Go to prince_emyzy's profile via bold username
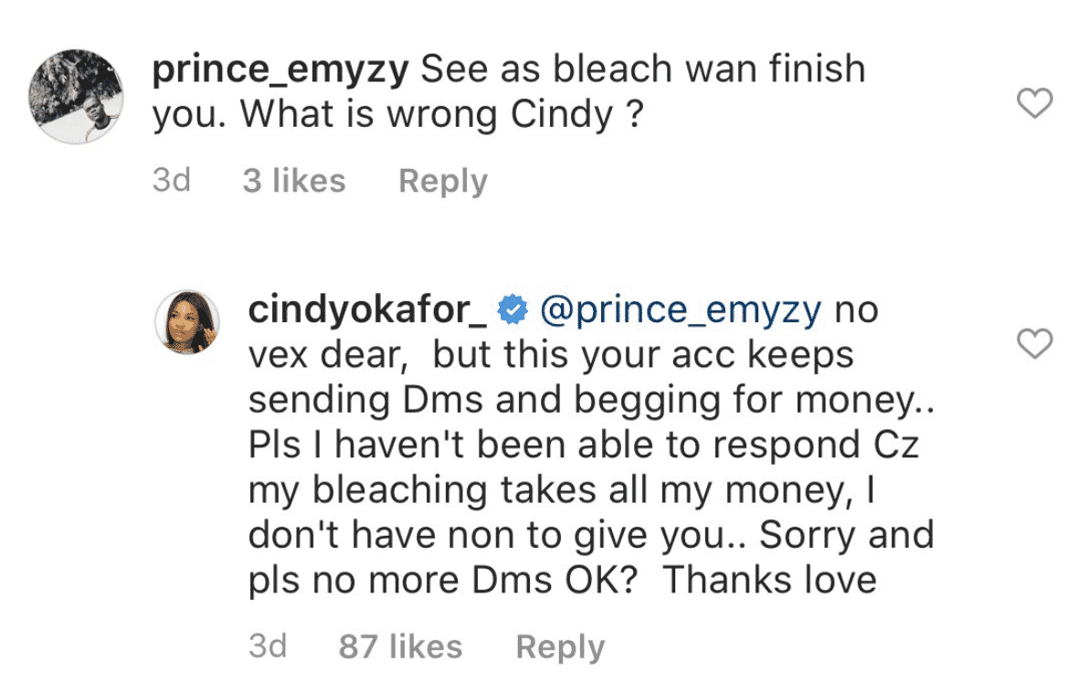The width and height of the screenshot is (1089, 692). tap(280, 69)
